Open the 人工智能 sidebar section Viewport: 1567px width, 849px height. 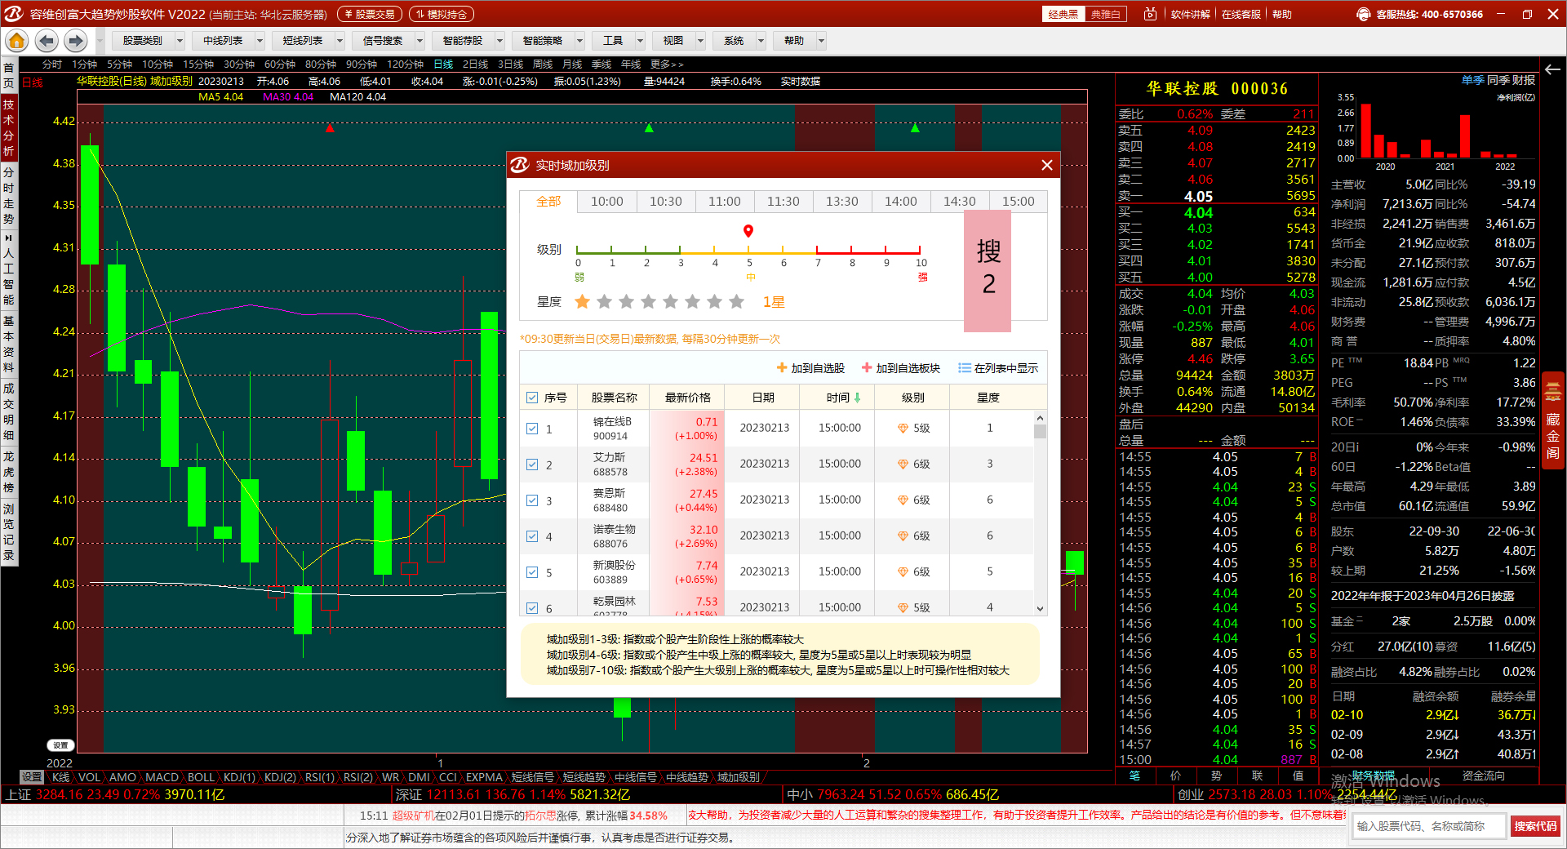(x=9, y=269)
